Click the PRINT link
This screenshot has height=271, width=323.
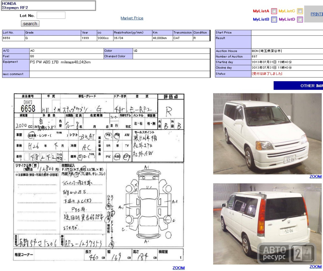coord(317,14)
